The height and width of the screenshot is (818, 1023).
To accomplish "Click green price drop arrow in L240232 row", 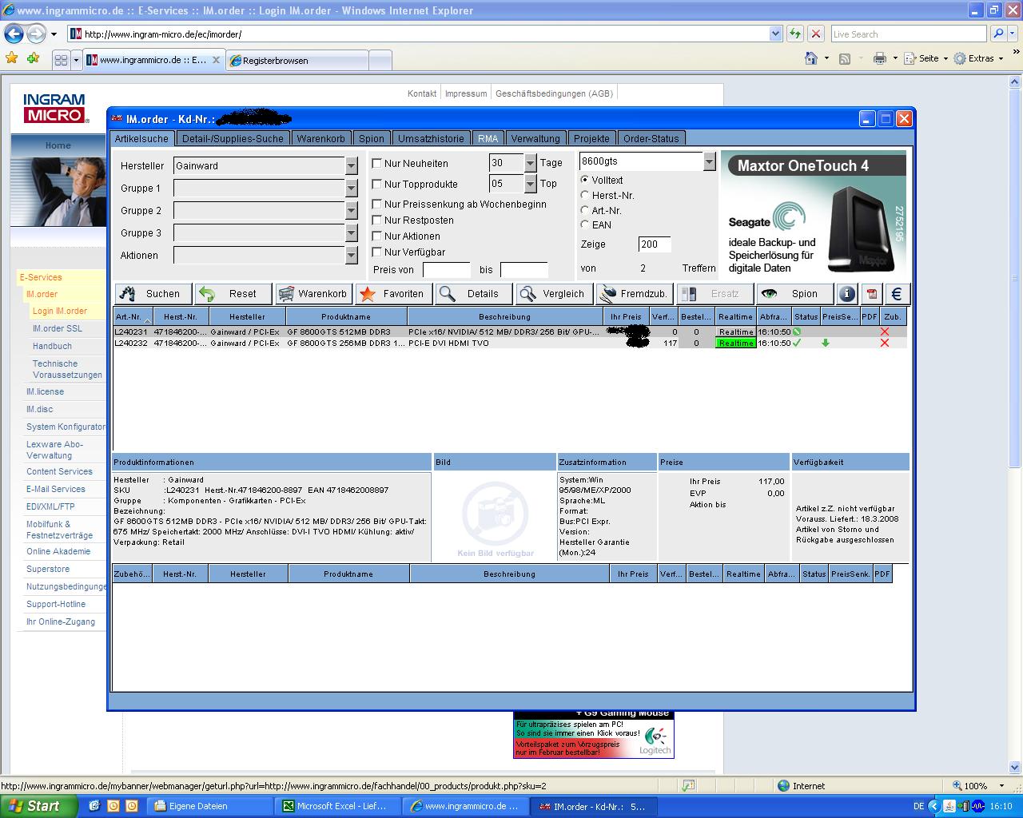I will 826,343.
